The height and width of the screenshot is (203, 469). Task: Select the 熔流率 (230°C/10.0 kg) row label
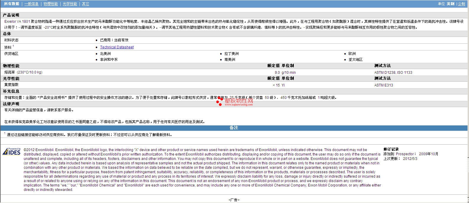[x=23, y=72]
